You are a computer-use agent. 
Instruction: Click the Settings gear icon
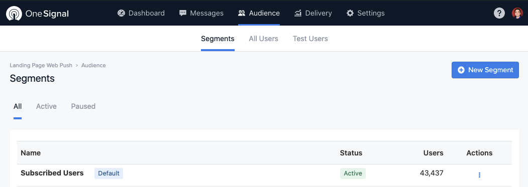pyautogui.click(x=350, y=13)
